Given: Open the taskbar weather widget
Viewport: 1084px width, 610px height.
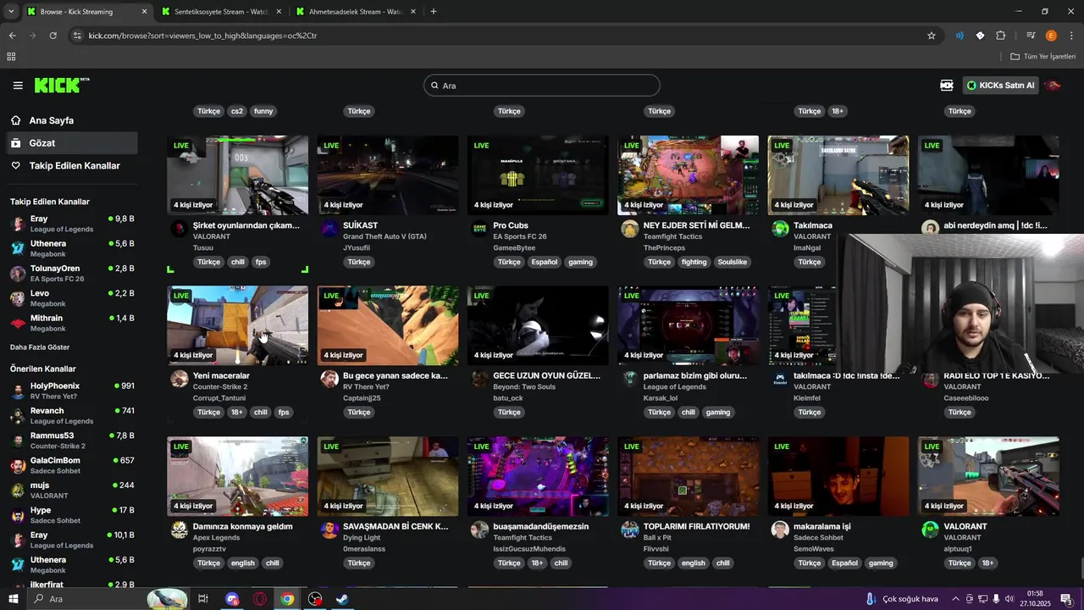Looking at the screenshot, I should (902, 599).
